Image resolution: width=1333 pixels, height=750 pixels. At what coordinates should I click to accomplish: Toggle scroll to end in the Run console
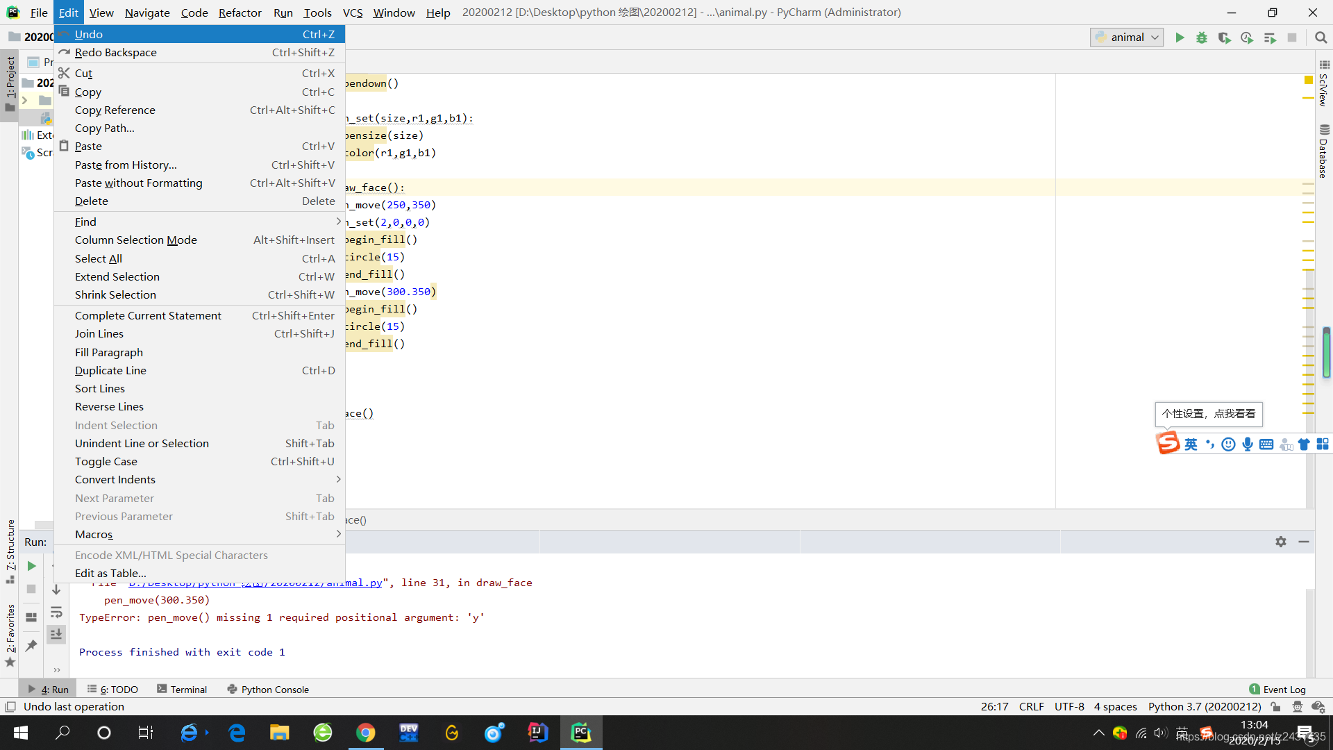click(x=56, y=634)
